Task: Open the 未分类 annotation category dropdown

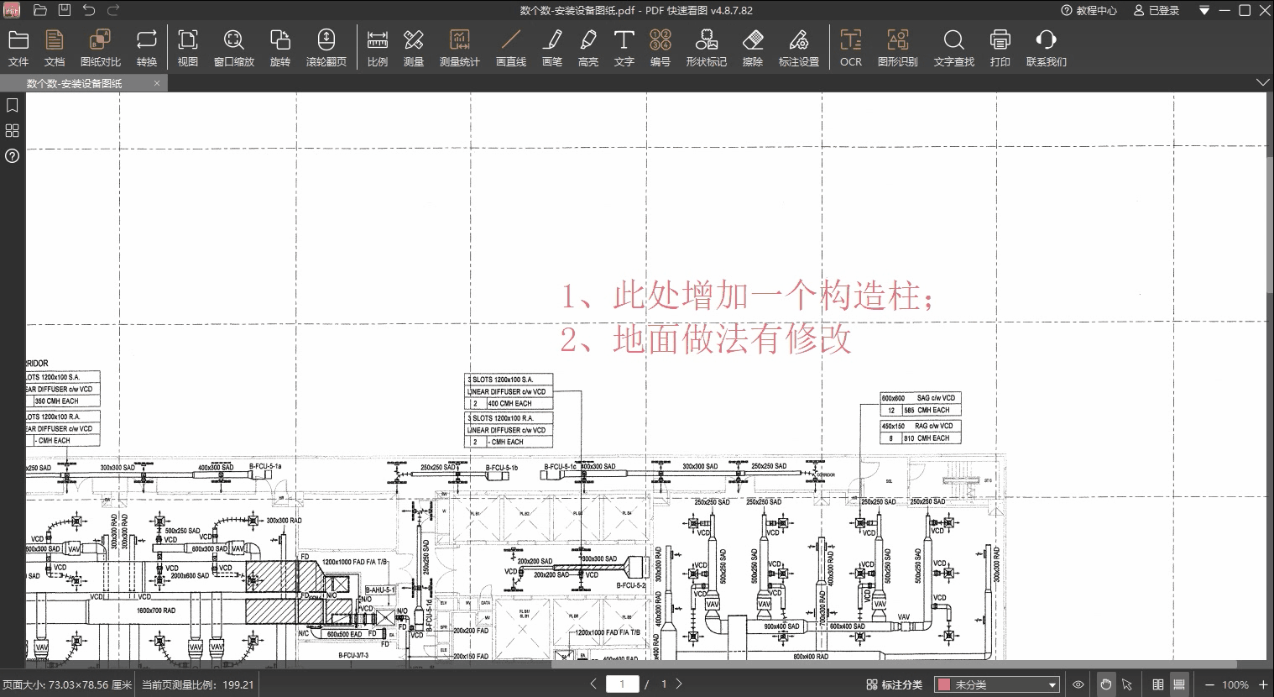Action: [x=996, y=684]
